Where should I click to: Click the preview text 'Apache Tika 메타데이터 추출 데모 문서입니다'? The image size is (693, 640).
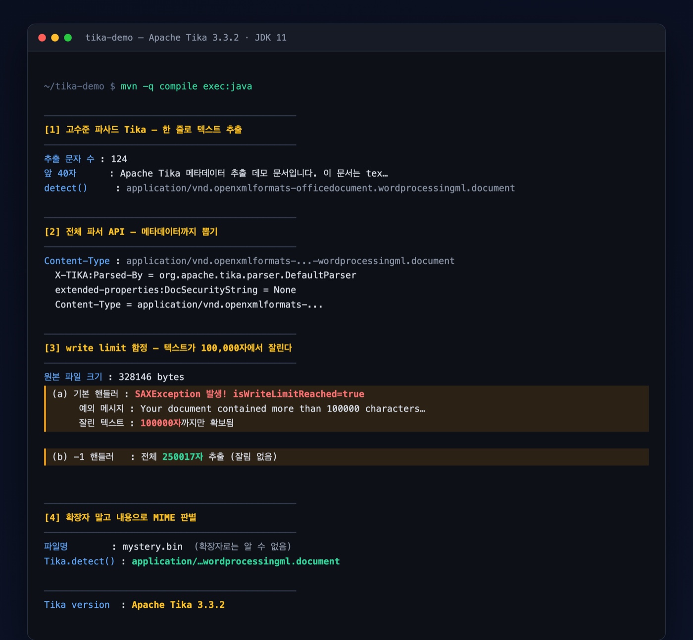[x=218, y=173]
